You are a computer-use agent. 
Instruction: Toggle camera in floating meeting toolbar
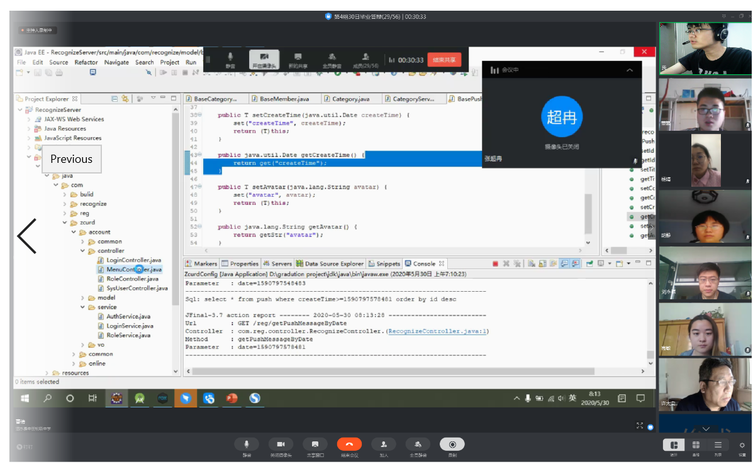(264, 57)
